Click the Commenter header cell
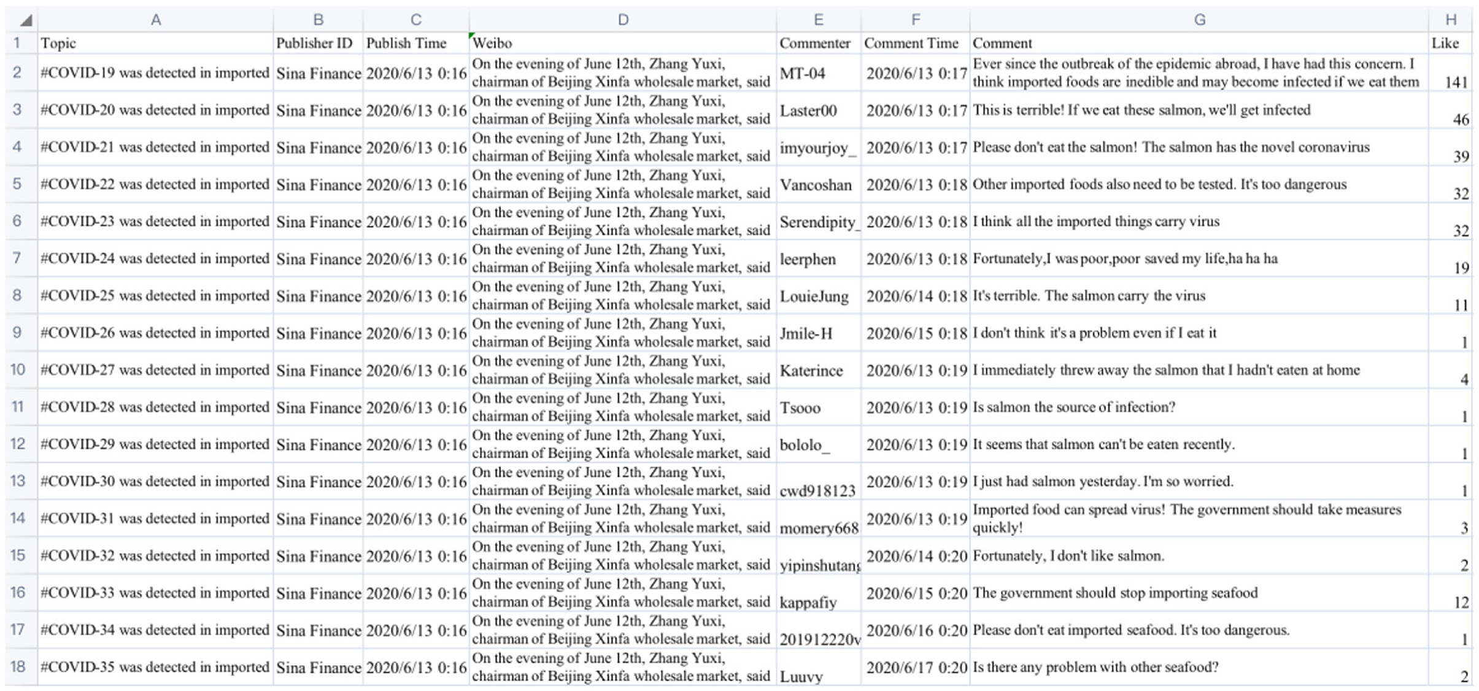 coord(819,43)
